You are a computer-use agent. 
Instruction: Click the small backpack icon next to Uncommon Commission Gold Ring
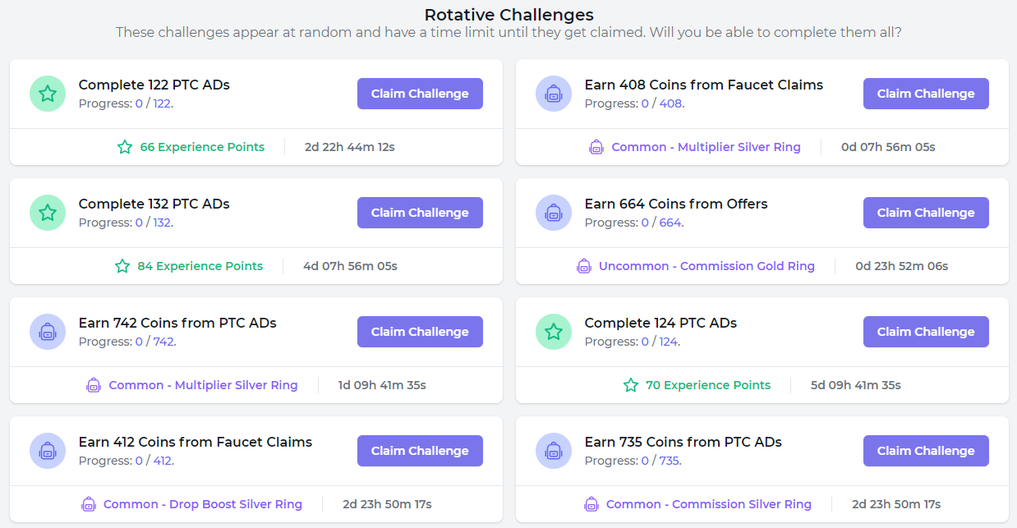pos(584,266)
